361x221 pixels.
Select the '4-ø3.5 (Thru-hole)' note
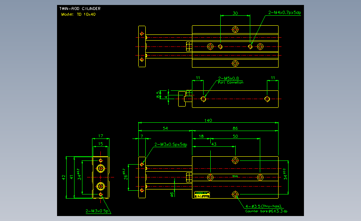[x=264, y=206]
